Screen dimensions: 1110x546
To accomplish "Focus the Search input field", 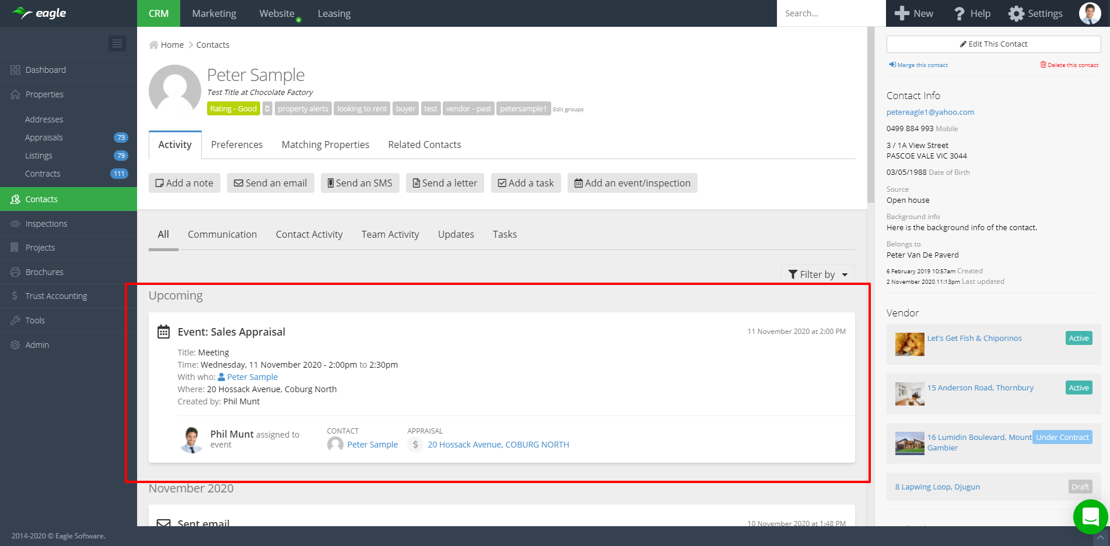I will click(x=831, y=13).
